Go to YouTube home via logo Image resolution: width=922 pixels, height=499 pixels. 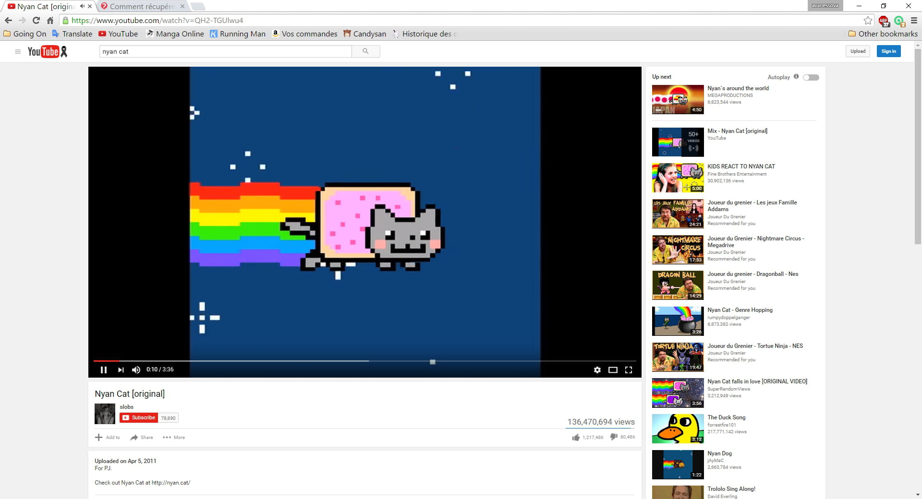click(x=47, y=51)
